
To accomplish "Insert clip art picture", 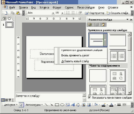I will (84, 105).
